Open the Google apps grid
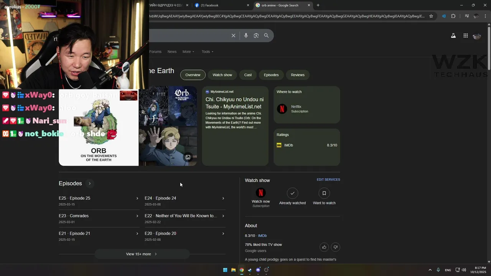Viewport: 491px width, 276px height. (465, 36)
